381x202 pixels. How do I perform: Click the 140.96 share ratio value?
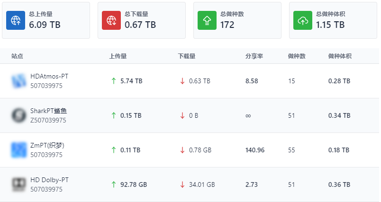point(255,150)
